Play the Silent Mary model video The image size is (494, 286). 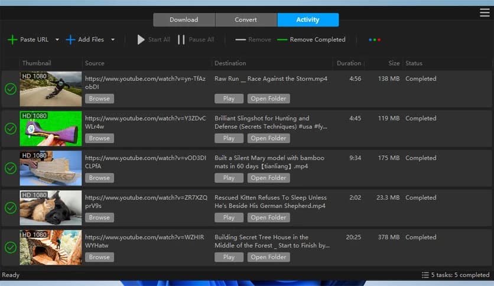229,178
